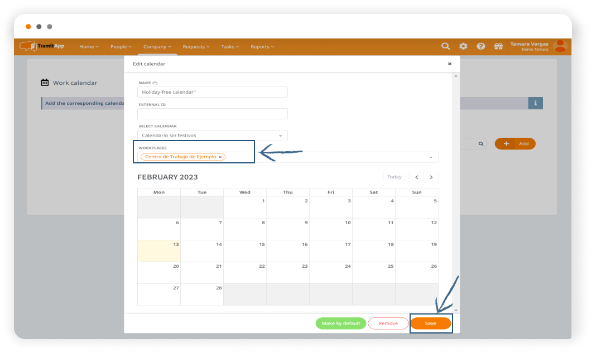Click the Name input field
Image resolution: width=592 pixels, height=353 pixels.
click(x=212, y=93)
